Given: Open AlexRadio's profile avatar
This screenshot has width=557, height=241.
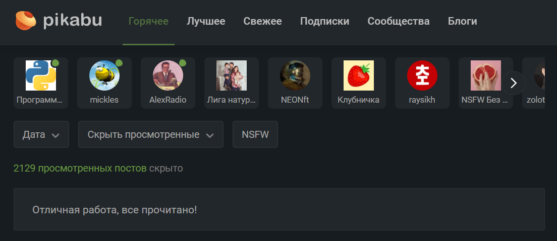Looking at the screenshot, I should coord(168,75).
